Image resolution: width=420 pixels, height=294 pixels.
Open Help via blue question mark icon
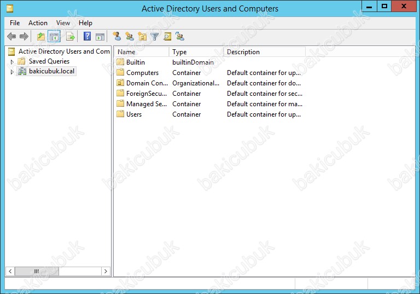click(87, 36)
